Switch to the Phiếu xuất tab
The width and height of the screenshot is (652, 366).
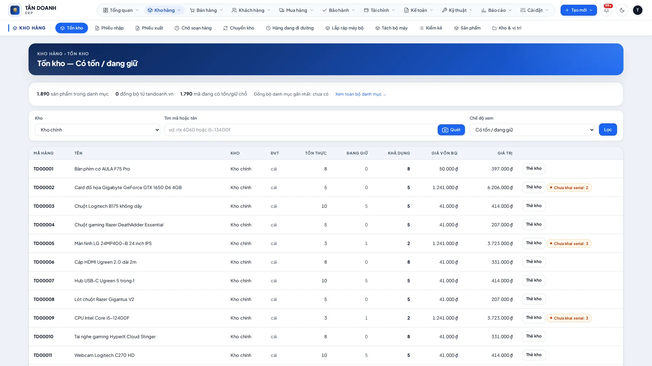point(149,28)
